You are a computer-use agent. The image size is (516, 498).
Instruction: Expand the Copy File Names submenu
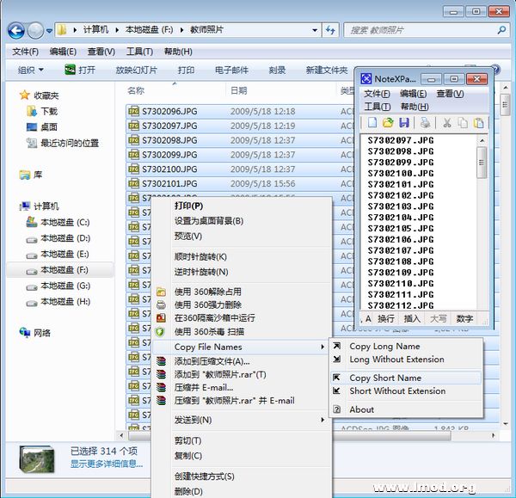tap(322, 347)
